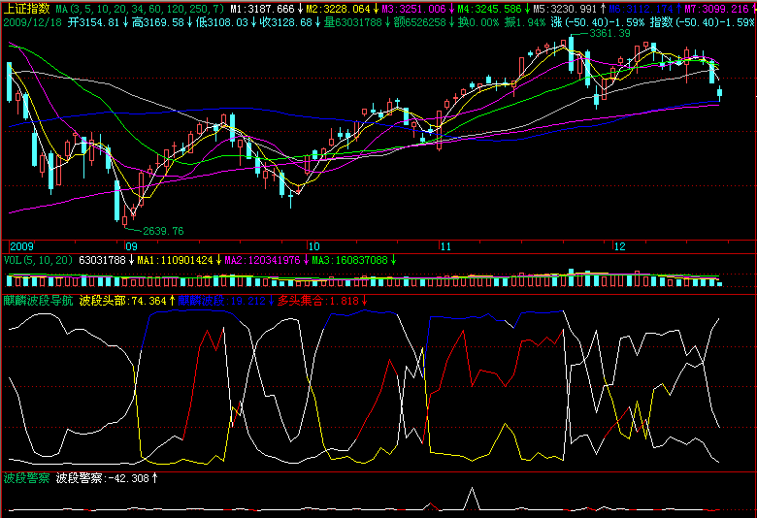Image resolution: width=757 pixels, height=518 pixels.
Task: Select the white M1:3187.666 moving average value
Action: pos(265,8)
